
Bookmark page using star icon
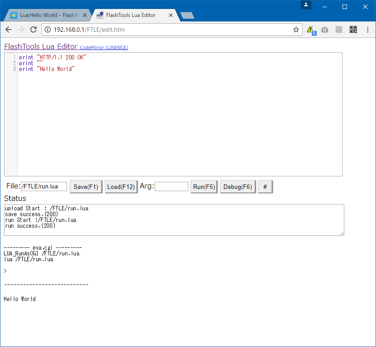[296, 29]
